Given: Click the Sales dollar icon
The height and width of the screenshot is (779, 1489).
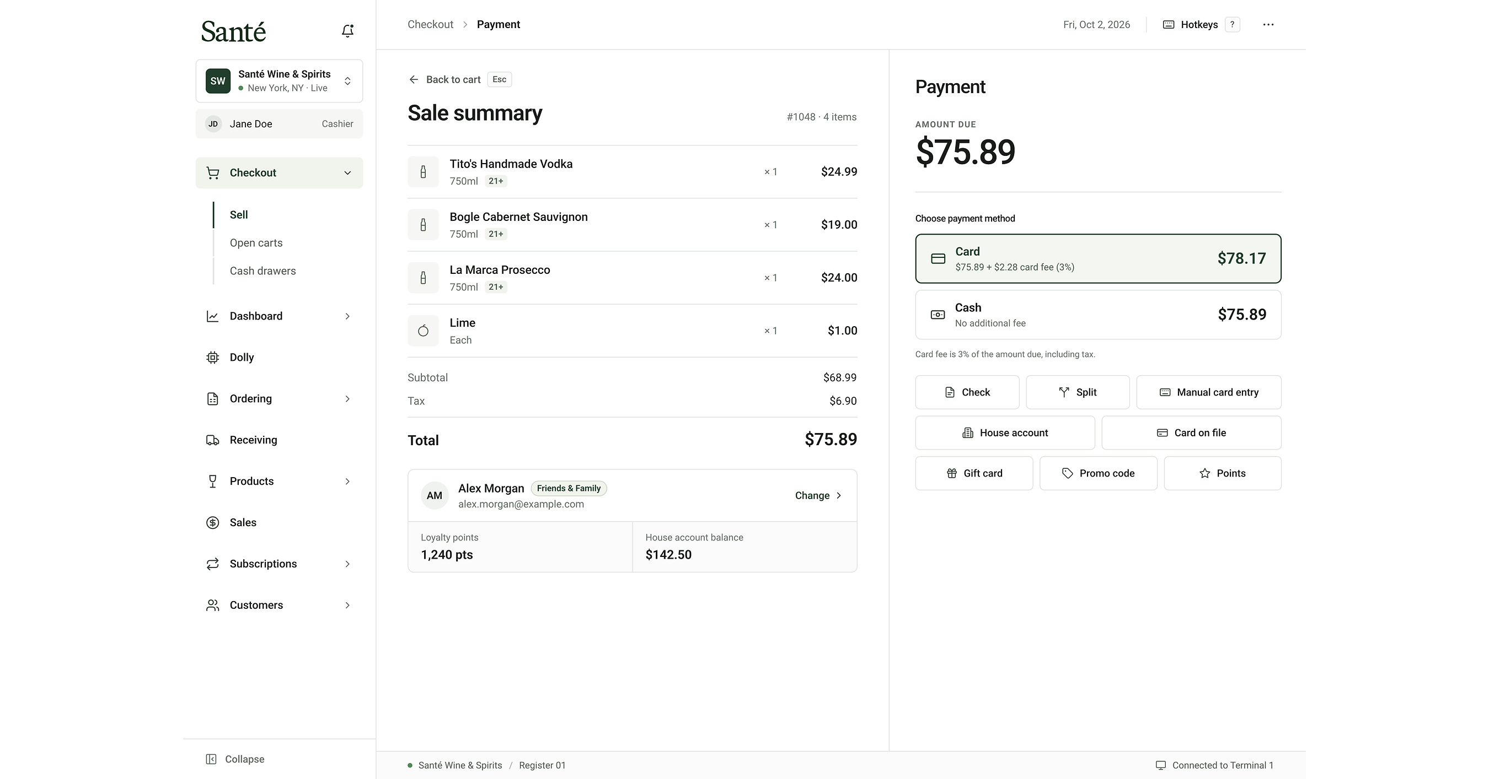Looking at the screenshot, I should [x=213, y=523].
